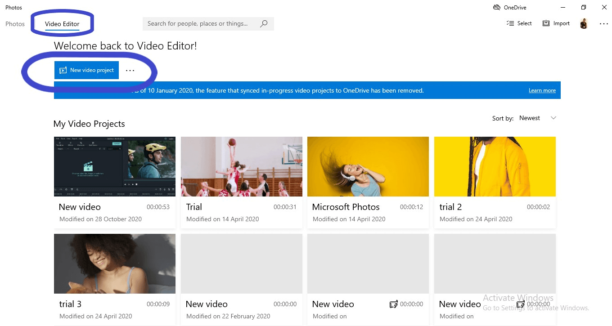Open the user account avatar

tap(584, 23)
